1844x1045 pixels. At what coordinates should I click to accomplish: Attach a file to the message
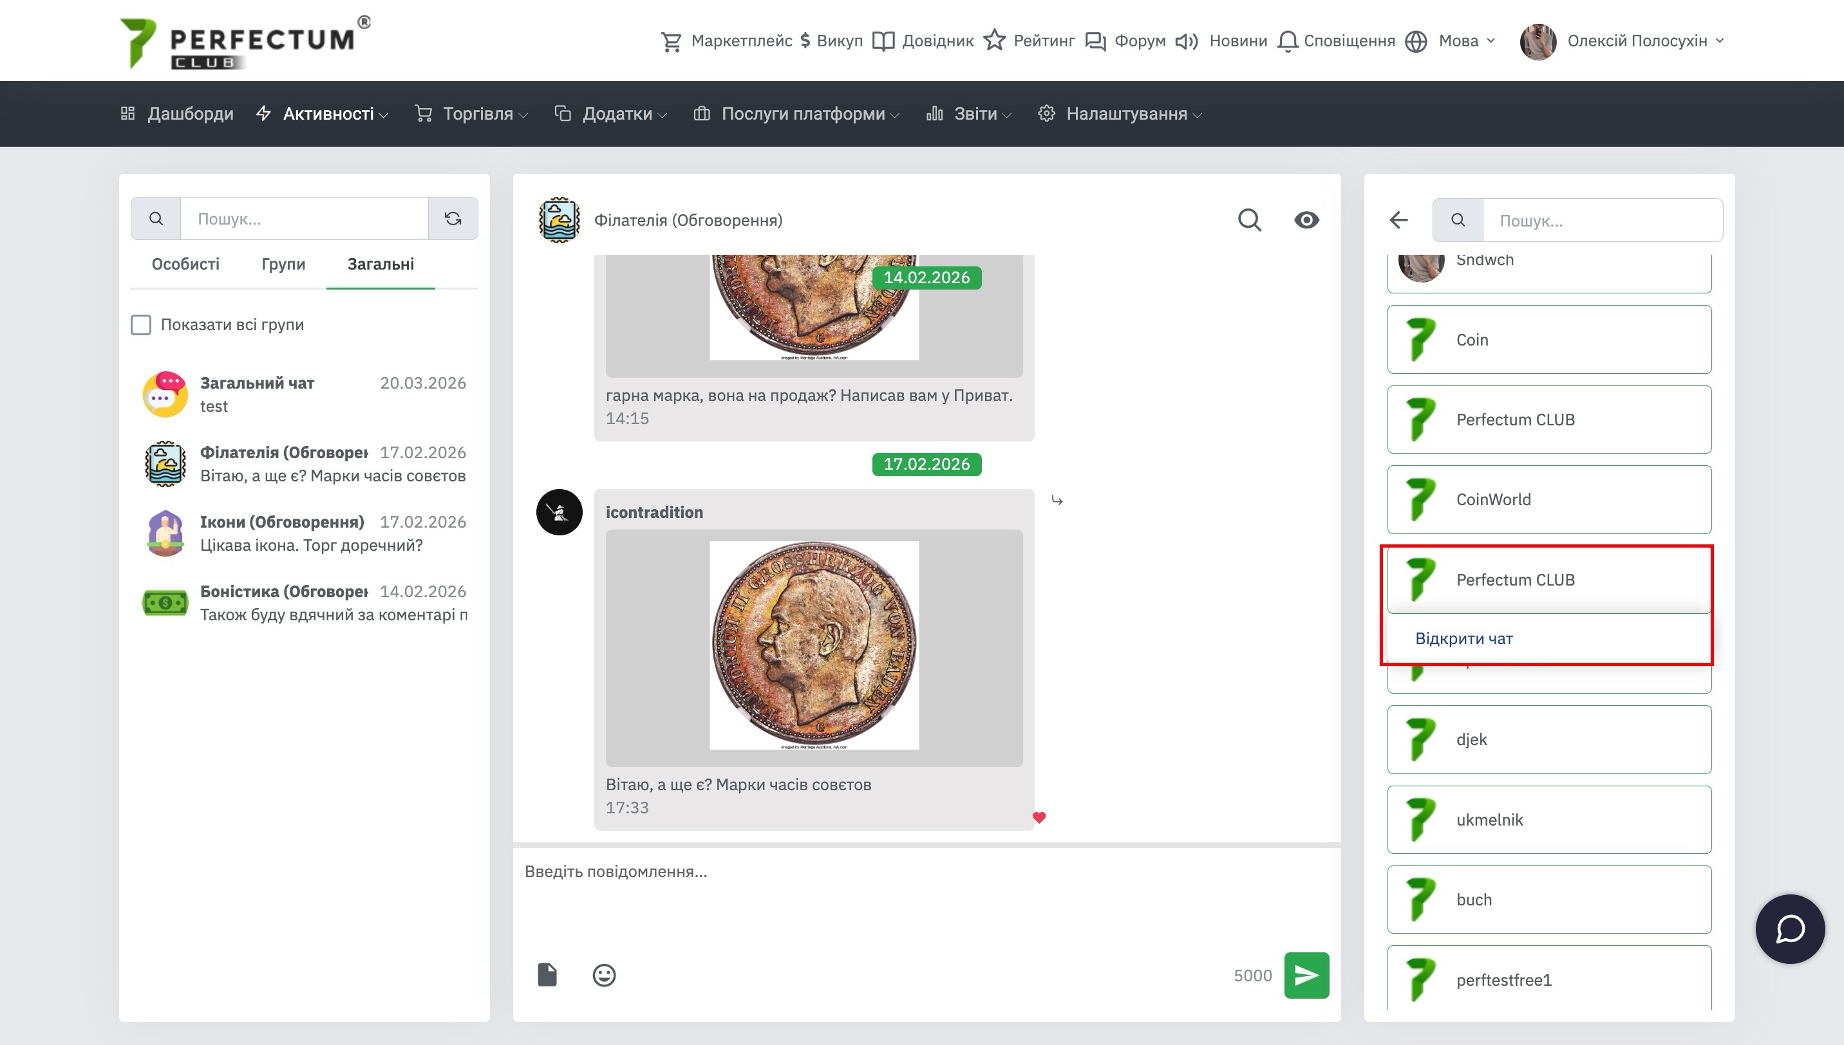pos(547,975)
